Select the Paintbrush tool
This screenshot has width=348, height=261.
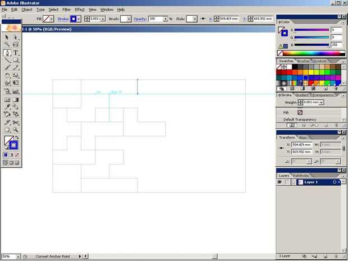pos(7,67)
